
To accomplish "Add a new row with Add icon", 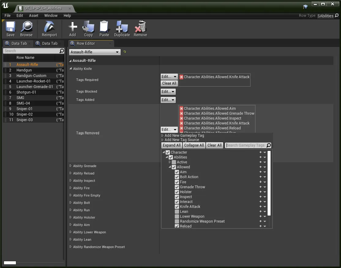I will pos(73,27).
